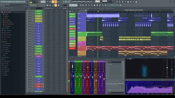This screenshot has width=175, height=98.
Task: Click the save project disk icon
Action: point(128,2)
